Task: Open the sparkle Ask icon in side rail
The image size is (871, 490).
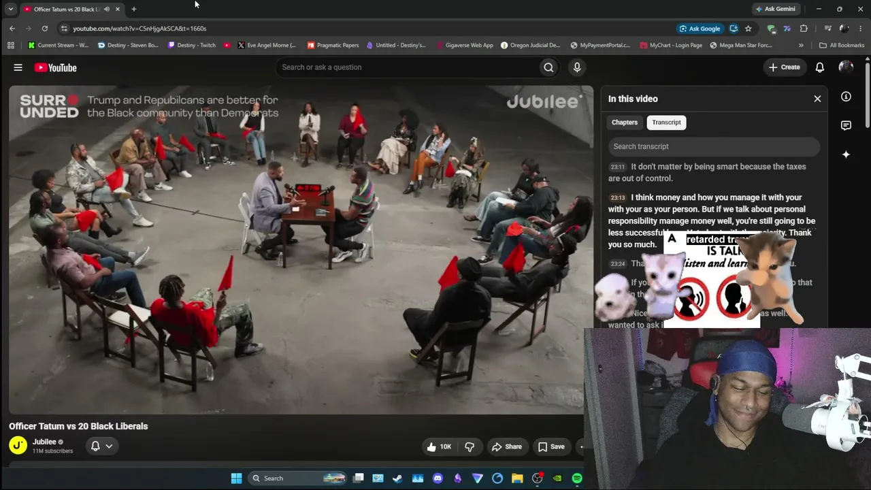Action: point(846,154)
